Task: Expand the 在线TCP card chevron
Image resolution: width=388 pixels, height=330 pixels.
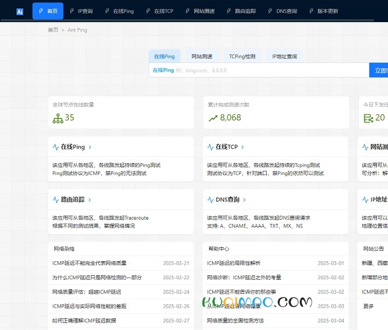Action: pyautogui.click(x=242, y=147)
